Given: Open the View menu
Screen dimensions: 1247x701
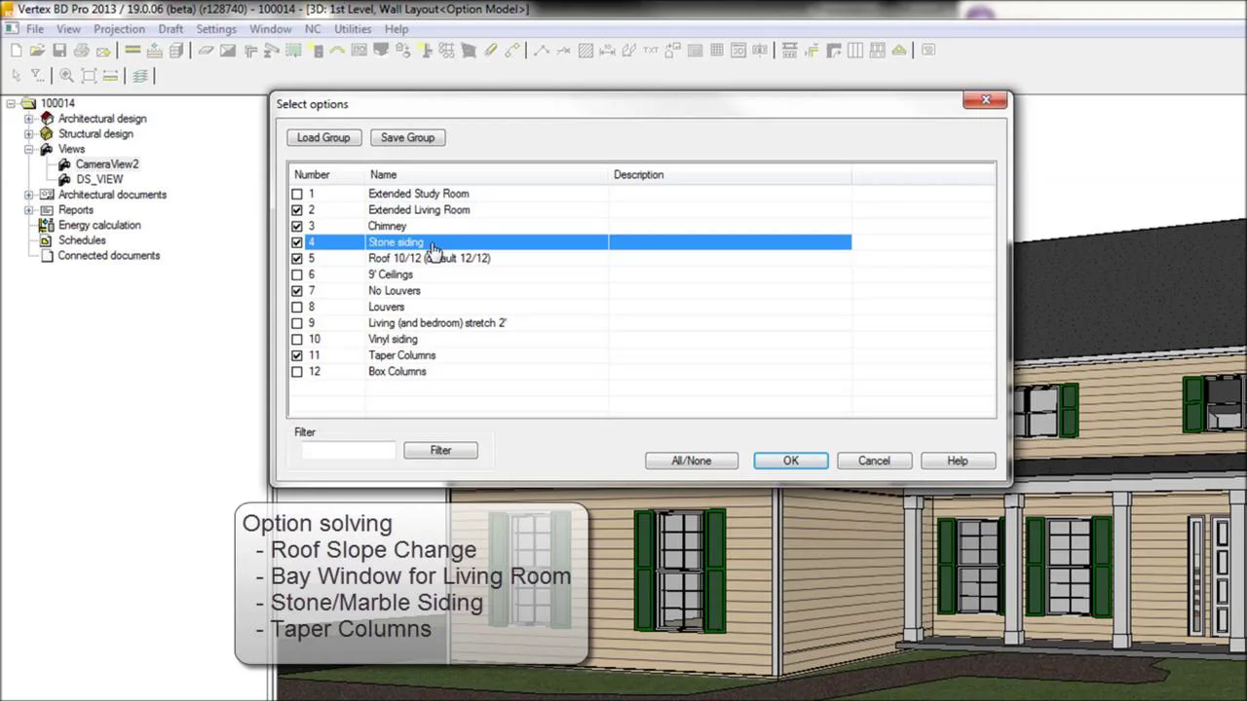Looking at the screenshot, I should tap(68, 29).
